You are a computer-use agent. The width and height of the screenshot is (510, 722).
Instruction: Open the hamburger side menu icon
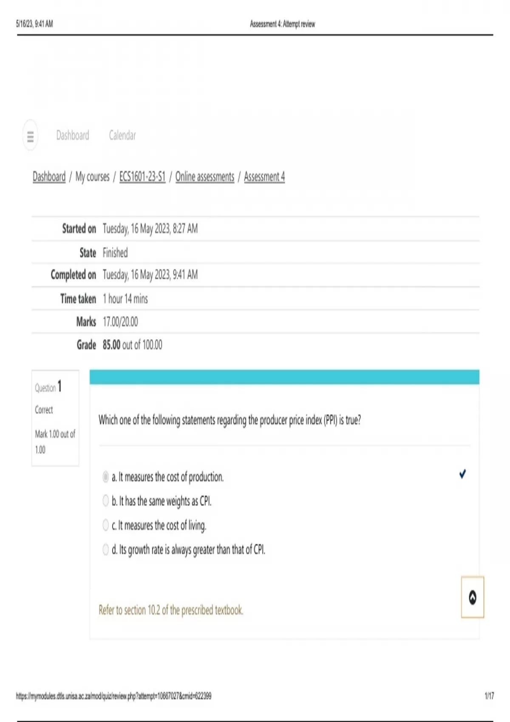click(30, 136)
